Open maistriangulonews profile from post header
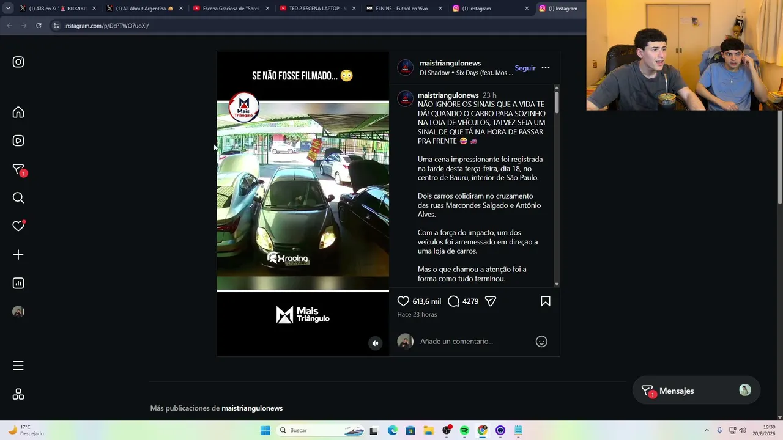 [450, 63]
